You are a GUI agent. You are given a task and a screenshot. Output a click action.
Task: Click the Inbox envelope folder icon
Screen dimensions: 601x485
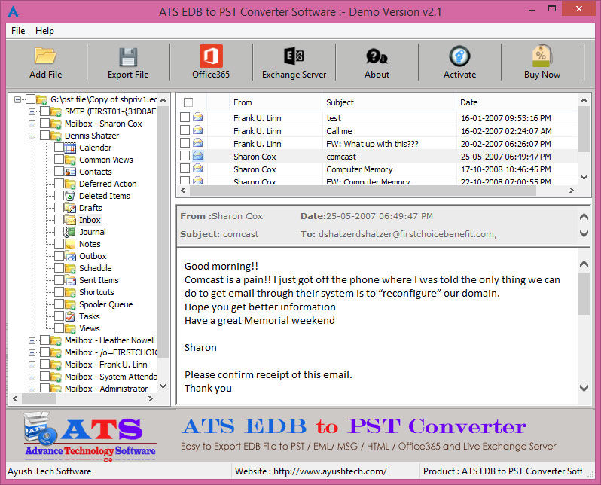tap(70, 220)
